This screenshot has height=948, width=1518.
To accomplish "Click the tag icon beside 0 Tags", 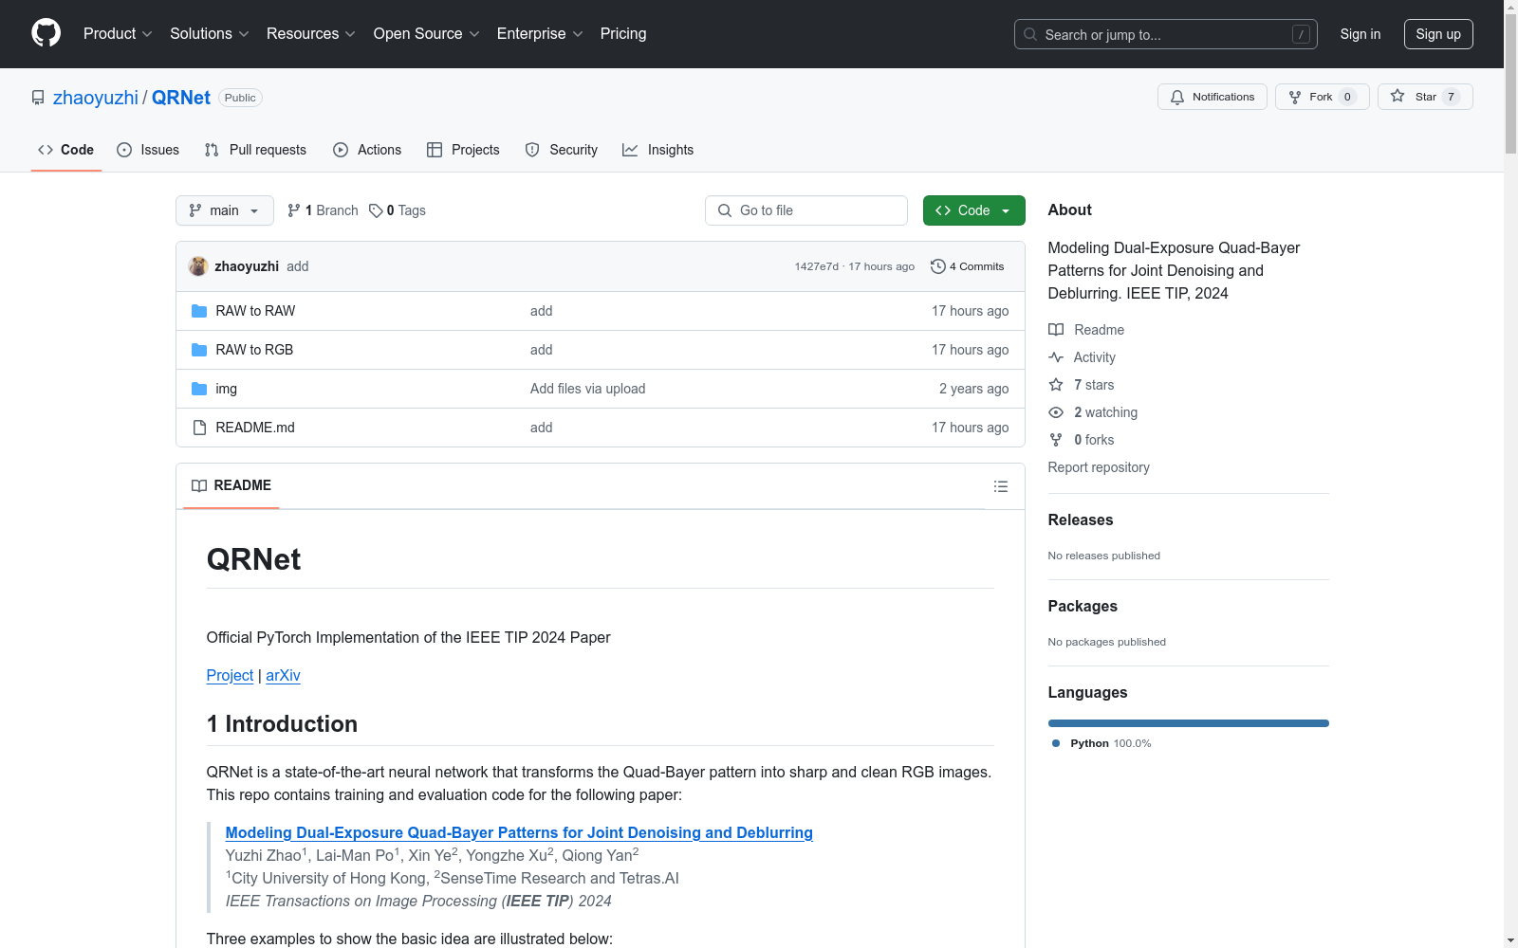I will 376,210.
